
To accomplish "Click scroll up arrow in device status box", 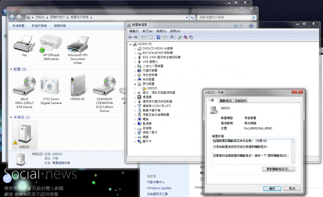I will point(293,141).
